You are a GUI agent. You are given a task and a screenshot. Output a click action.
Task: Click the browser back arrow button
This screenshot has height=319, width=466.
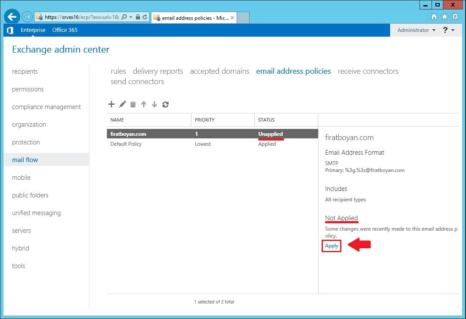(x=12, y=17)
